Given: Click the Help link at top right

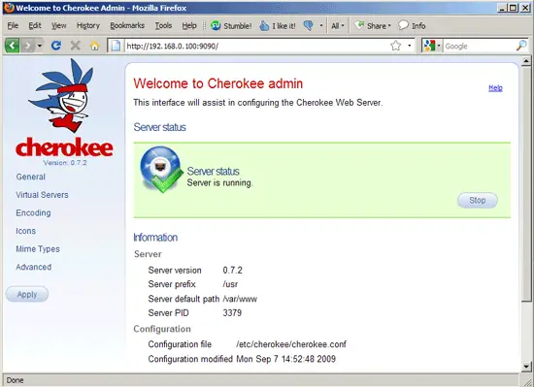Looking at the screenshot, I should [495, 87].
